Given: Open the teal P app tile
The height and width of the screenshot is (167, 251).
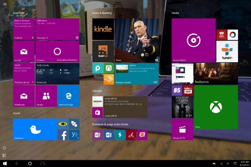Looking at the screenshot, I should (98, 68).
